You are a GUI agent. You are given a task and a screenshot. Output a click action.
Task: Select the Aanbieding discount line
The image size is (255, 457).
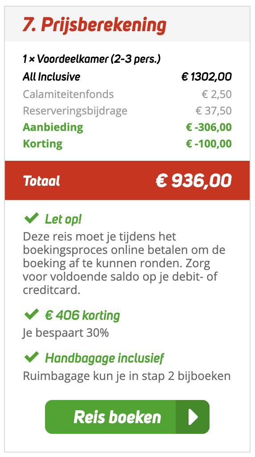point(127,127)
